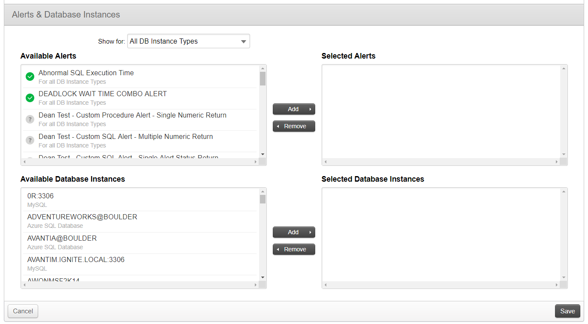The image size is (588, 324).
Task: Select ADVENTUREWORKS@BOULDER instance
Action: [x=140, y=221]
